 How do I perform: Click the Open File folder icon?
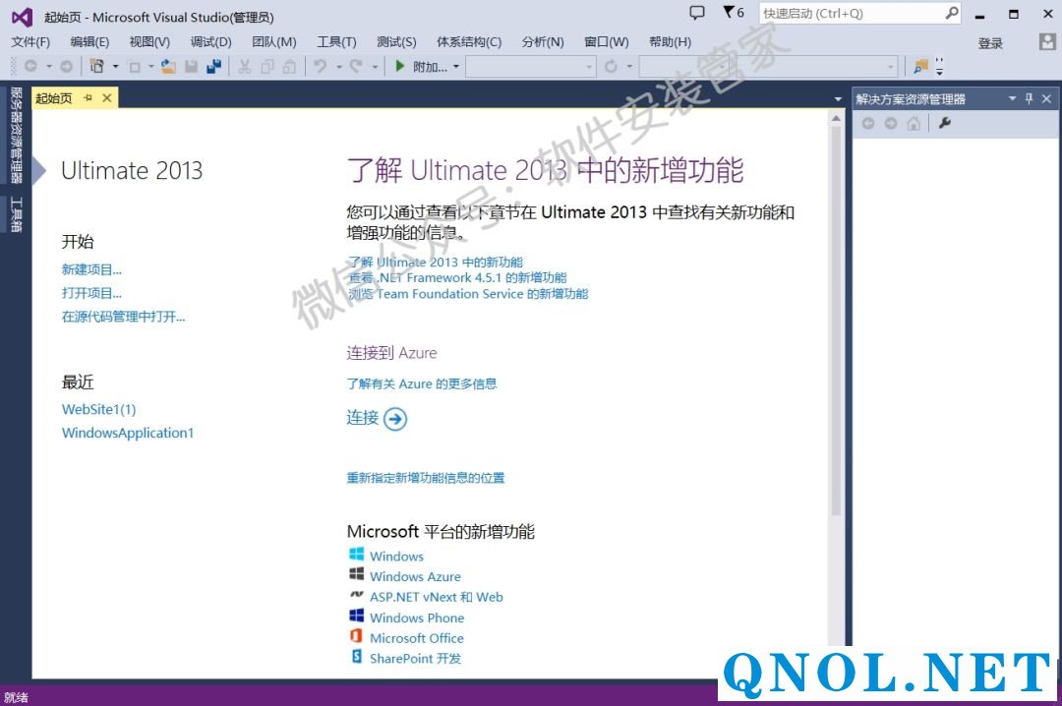(x=169, y=67)
